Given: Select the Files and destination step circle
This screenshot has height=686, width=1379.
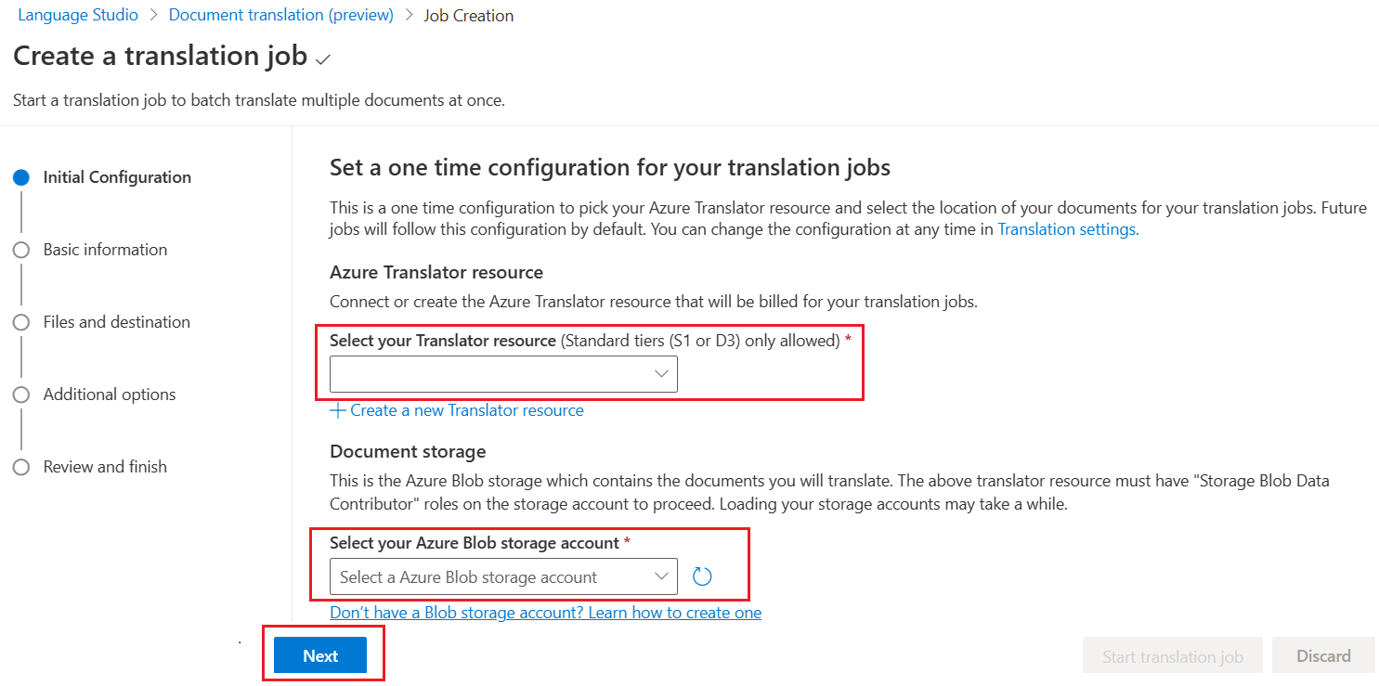Looking at the screenshot, I should [21, 321].
